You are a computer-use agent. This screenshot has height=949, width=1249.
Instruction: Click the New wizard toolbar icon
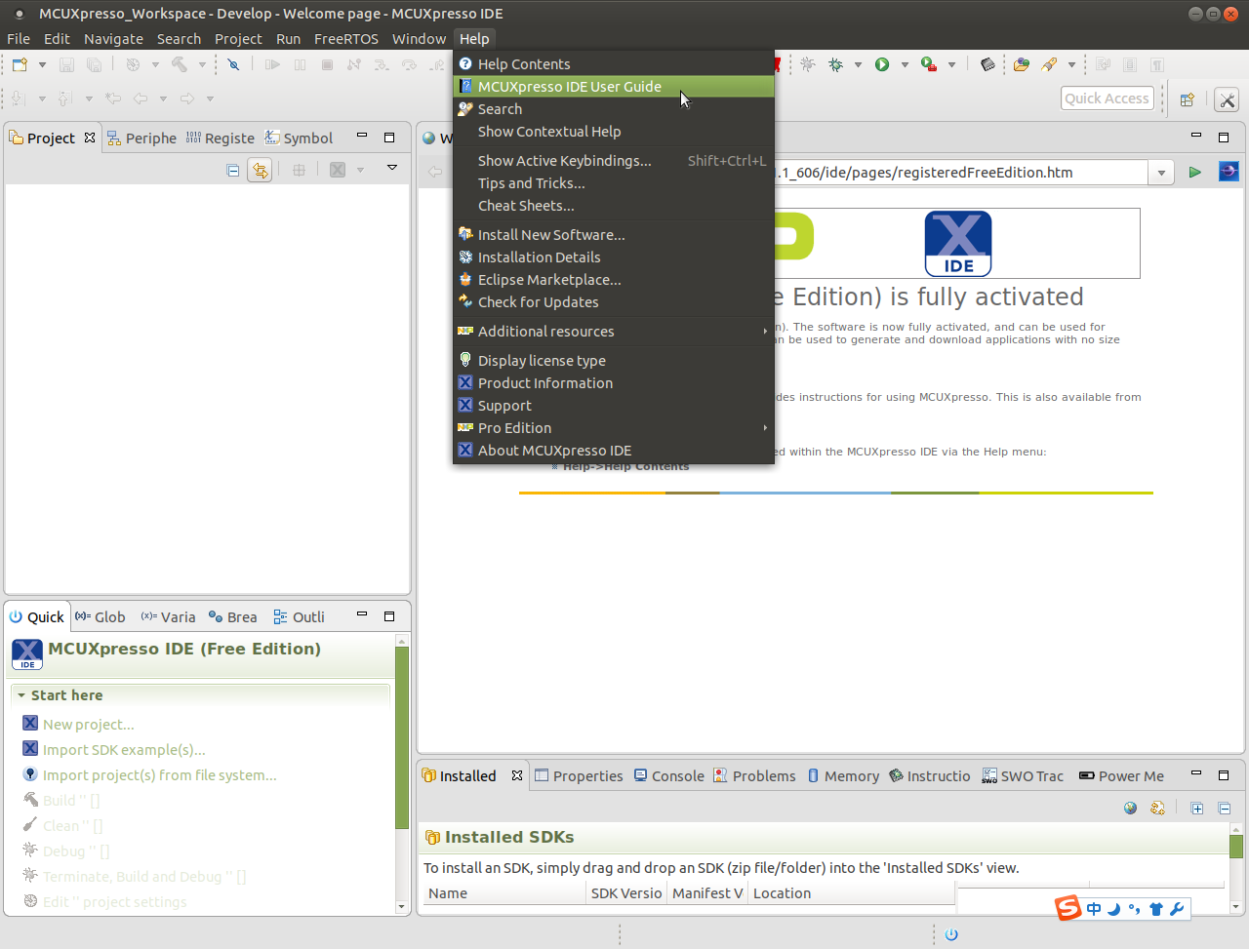point(20,64)
